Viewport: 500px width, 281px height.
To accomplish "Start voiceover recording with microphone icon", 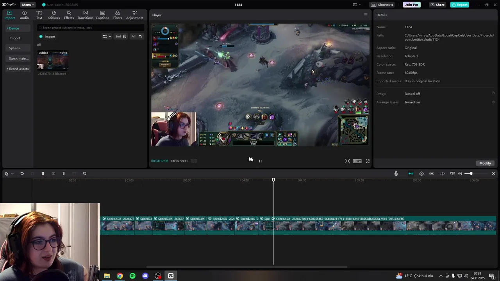I will tap(396, 174).
